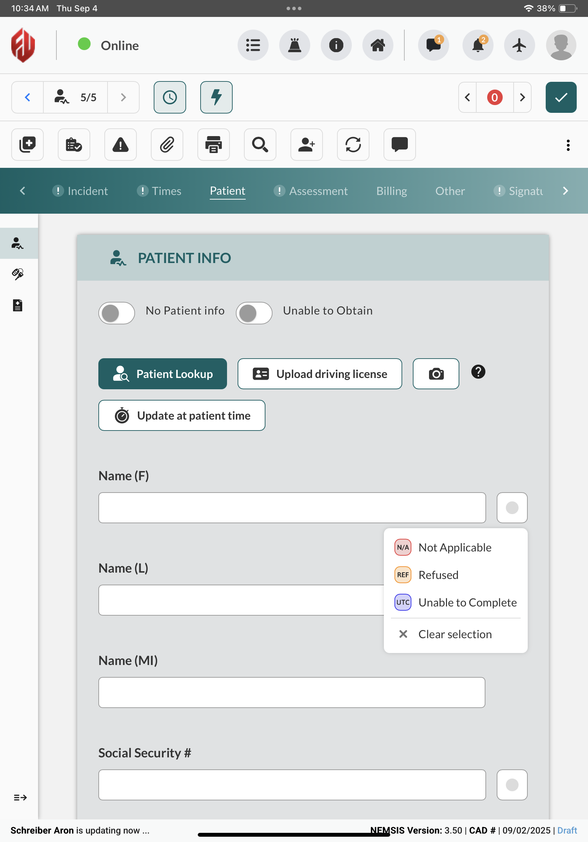
Task: Open the notifications bell icon
Action: (x=478, y=45)
